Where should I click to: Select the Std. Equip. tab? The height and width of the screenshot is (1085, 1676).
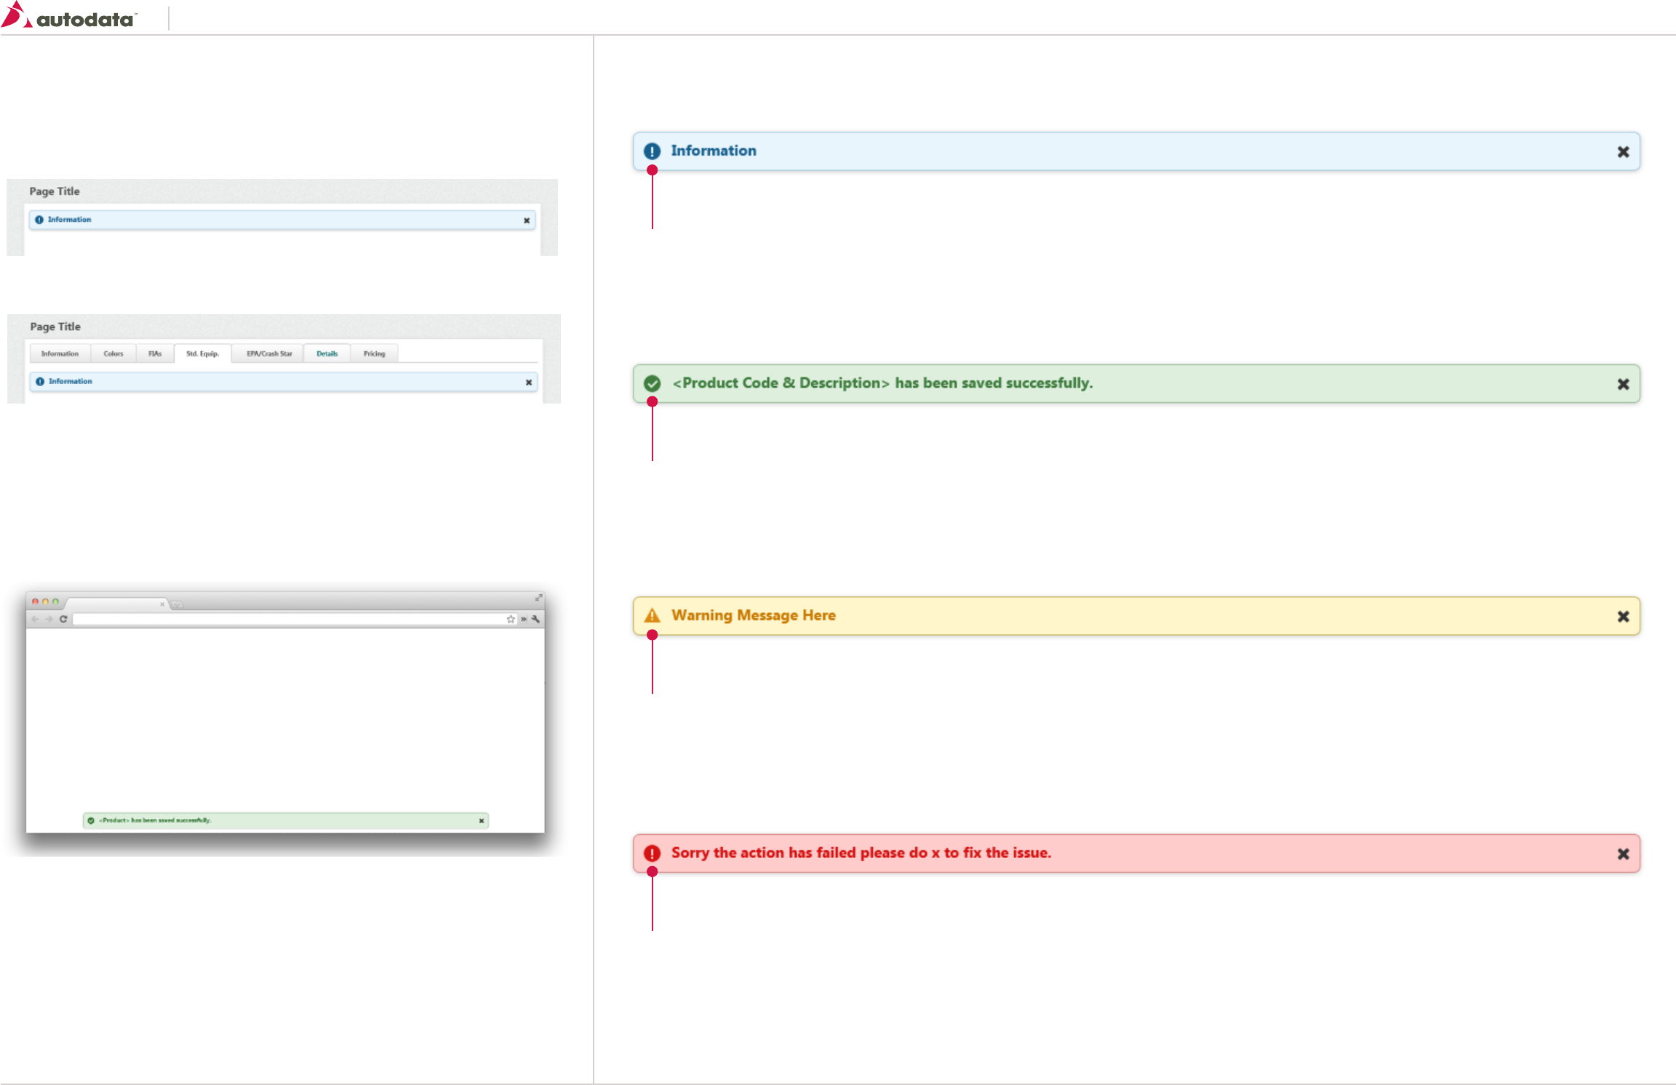pos(202,353)
